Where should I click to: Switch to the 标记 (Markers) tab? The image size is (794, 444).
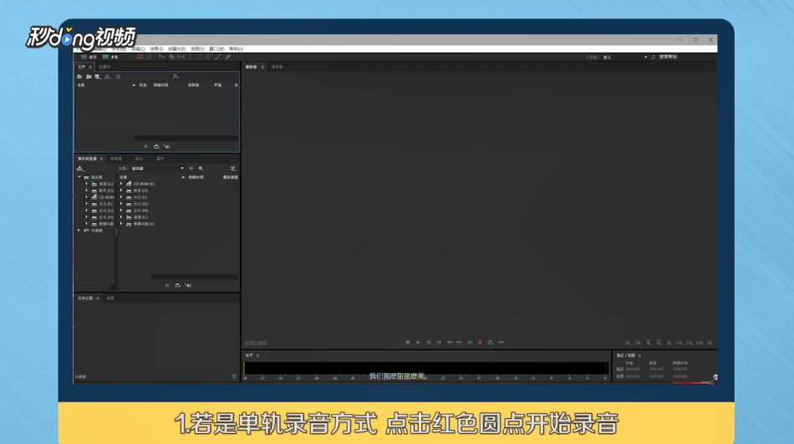coord(139,159)
